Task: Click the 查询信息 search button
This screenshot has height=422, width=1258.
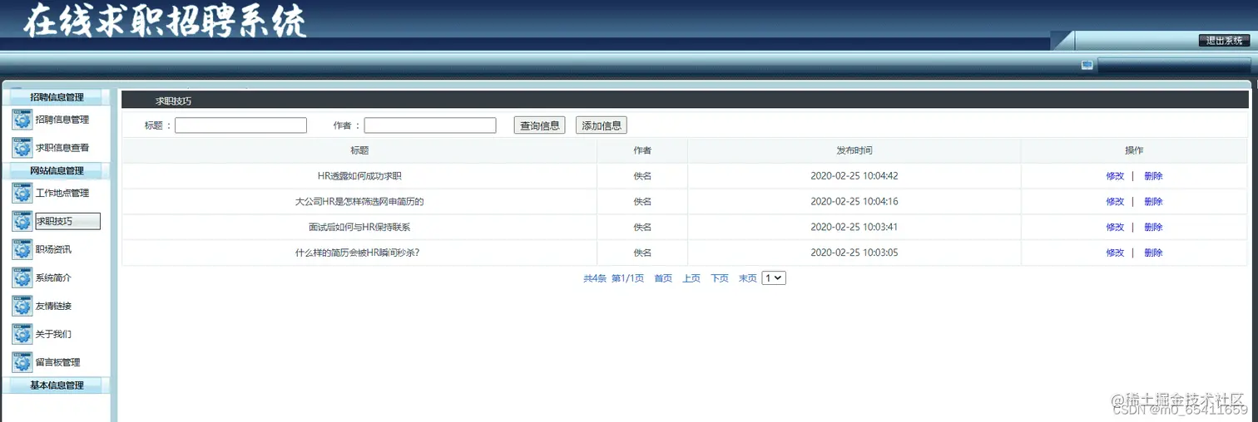Action: 540,125
